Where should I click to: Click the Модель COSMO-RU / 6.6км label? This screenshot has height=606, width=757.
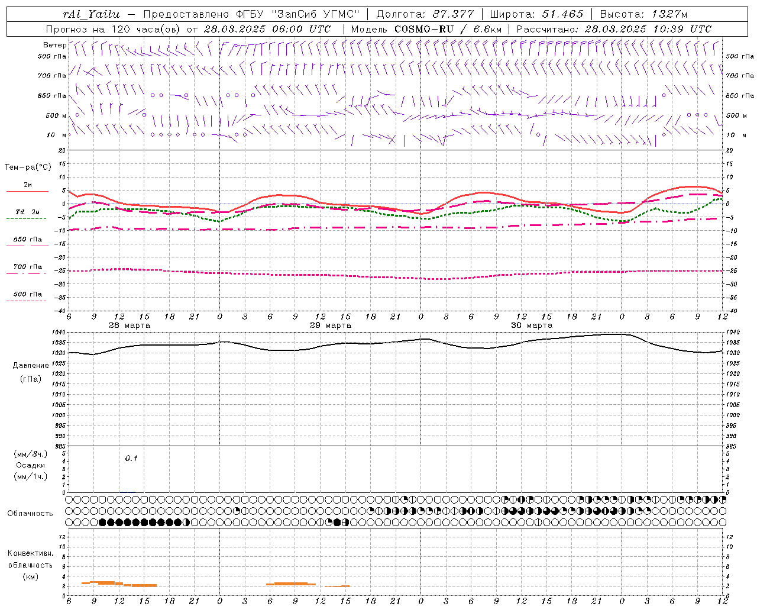(426, 29)
